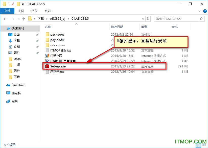This screenshot has height=148, width=208.
Task: Open 此电脑 in navigation pane
Action: tap(16, 93)
